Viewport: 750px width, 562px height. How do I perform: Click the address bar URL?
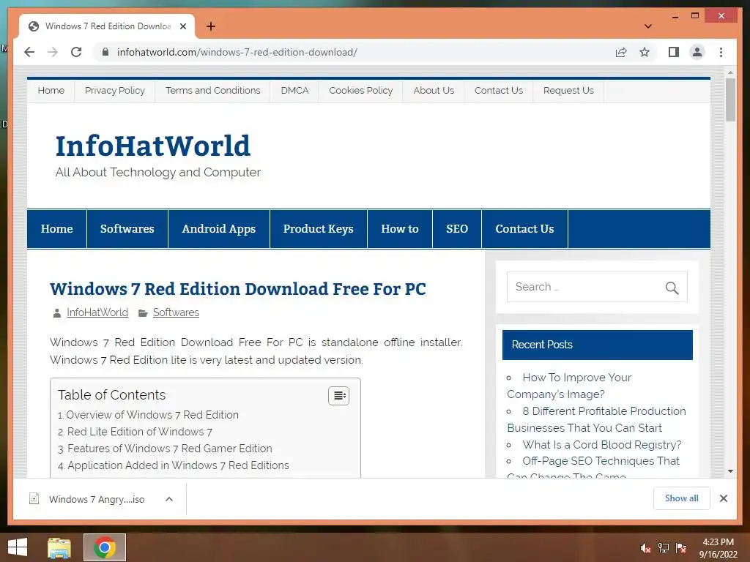pyautogui.click(x=237, y=52)
